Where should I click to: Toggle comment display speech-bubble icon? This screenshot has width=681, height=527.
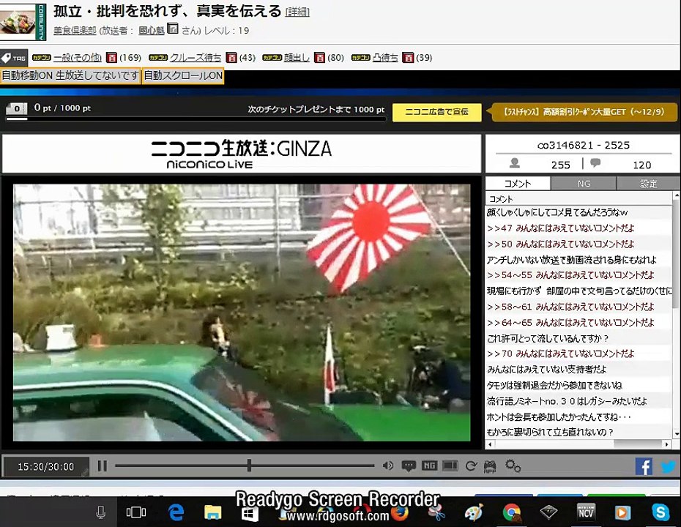(409, 466)
